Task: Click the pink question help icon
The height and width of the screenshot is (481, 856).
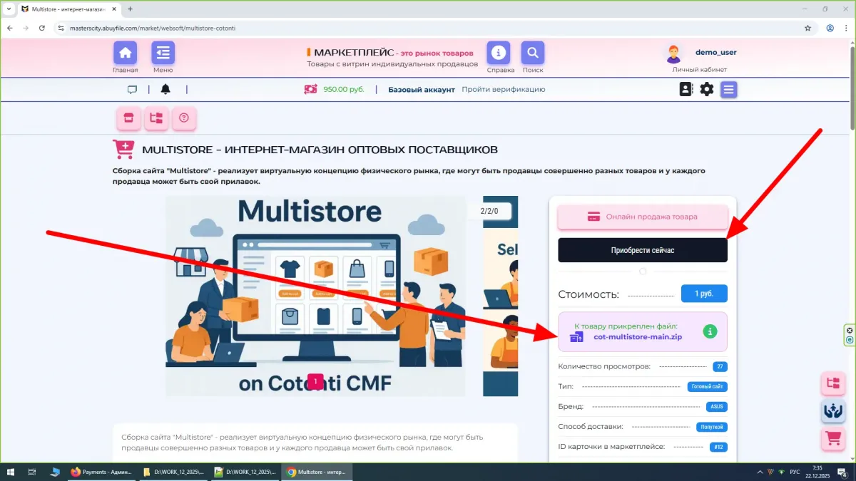Action: pyautogui.click(x=184, y=118)
